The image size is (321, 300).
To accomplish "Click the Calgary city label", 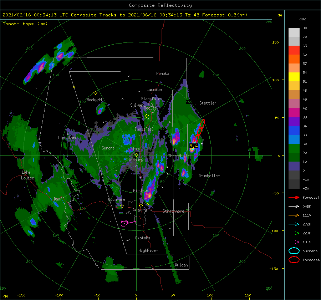I will pyautogui.click(x=139, y=210).
